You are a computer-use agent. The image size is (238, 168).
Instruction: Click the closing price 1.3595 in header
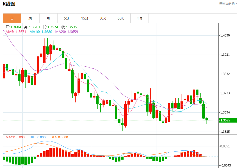pos(71,27)
